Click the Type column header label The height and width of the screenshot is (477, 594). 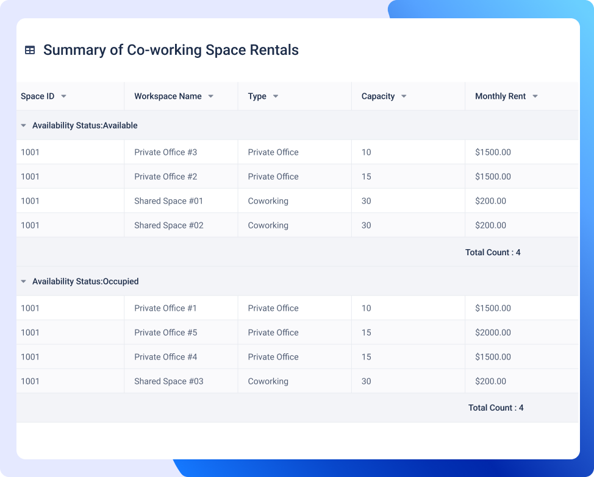(x=257, y=96)
